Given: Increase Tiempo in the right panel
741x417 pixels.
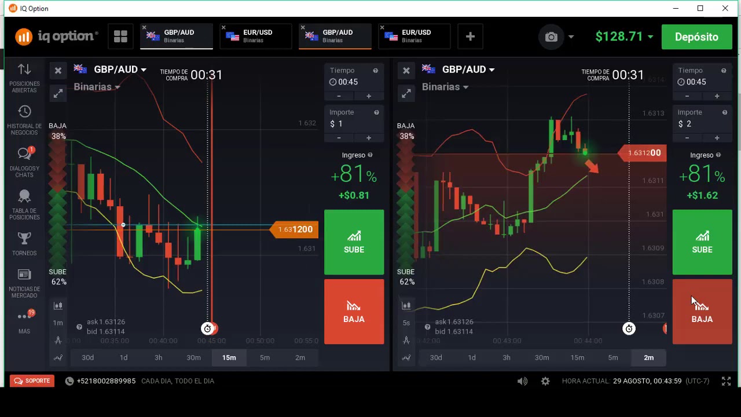Looking at the screenshot, I should tap(717, 96).
